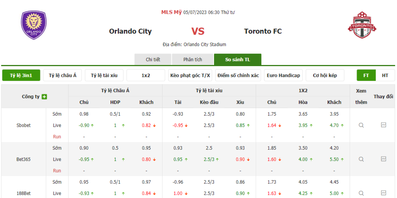Select the So sánh TL tab

click(238, 60)
